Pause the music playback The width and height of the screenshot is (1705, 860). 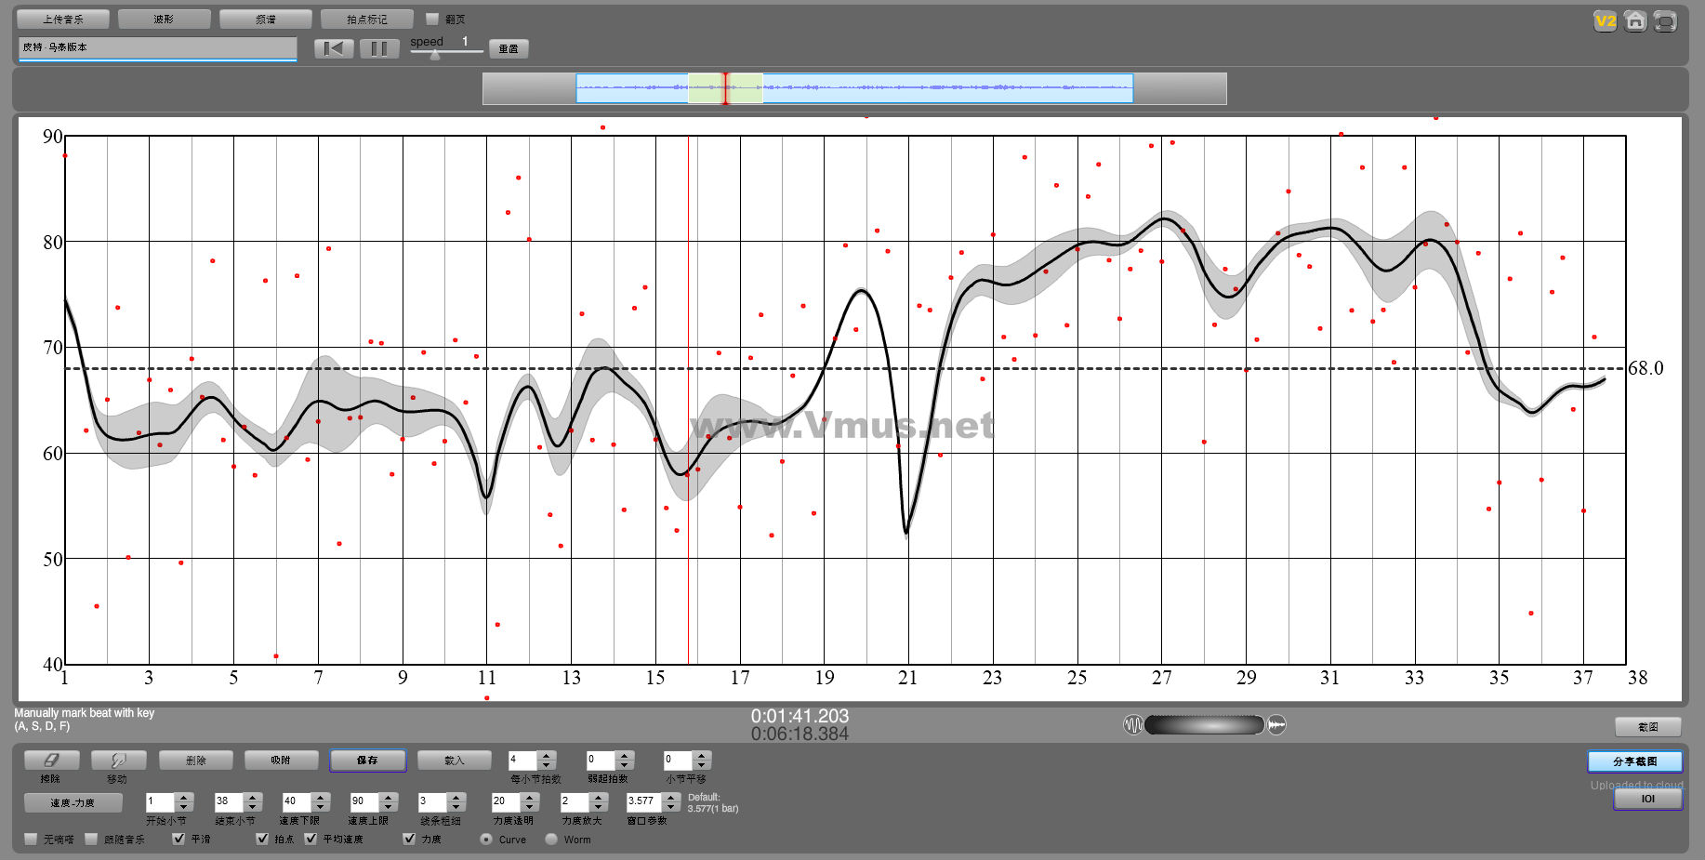378,48
